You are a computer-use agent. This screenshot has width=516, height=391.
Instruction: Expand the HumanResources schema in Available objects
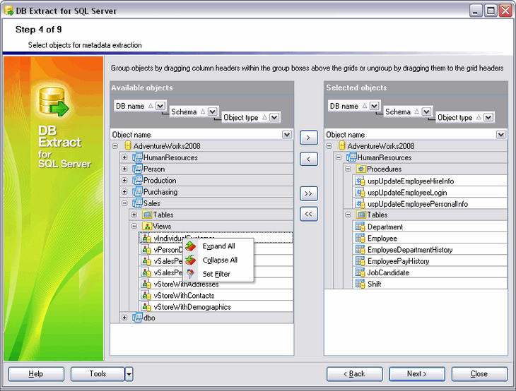coord(124,157)
